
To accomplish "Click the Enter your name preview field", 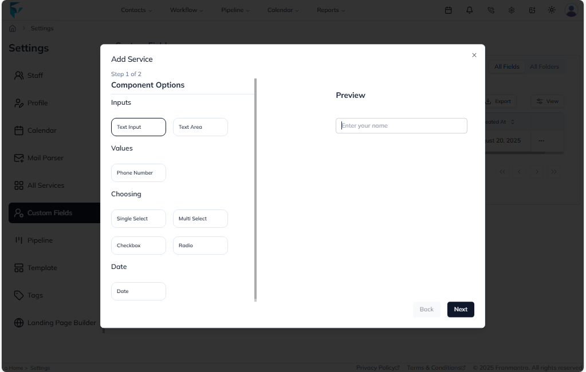I will [x=401, y=125].
